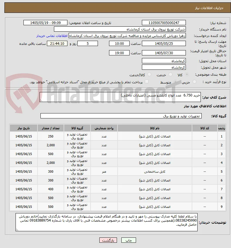
Task: Click the تعداد / مقدار column header
Action: (x=51, y=128)
